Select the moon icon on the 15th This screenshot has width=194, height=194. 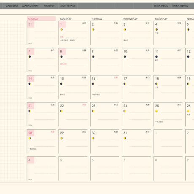(61, 84)
